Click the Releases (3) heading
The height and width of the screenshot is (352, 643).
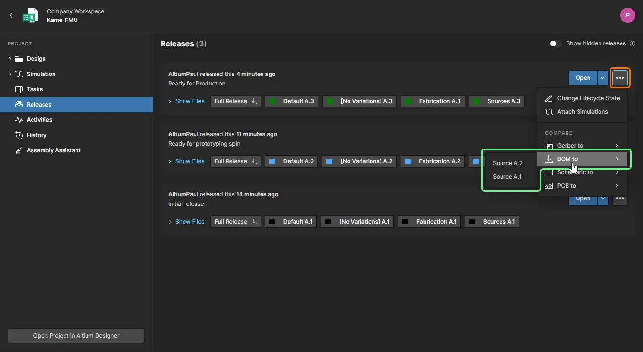click(184, 43)
